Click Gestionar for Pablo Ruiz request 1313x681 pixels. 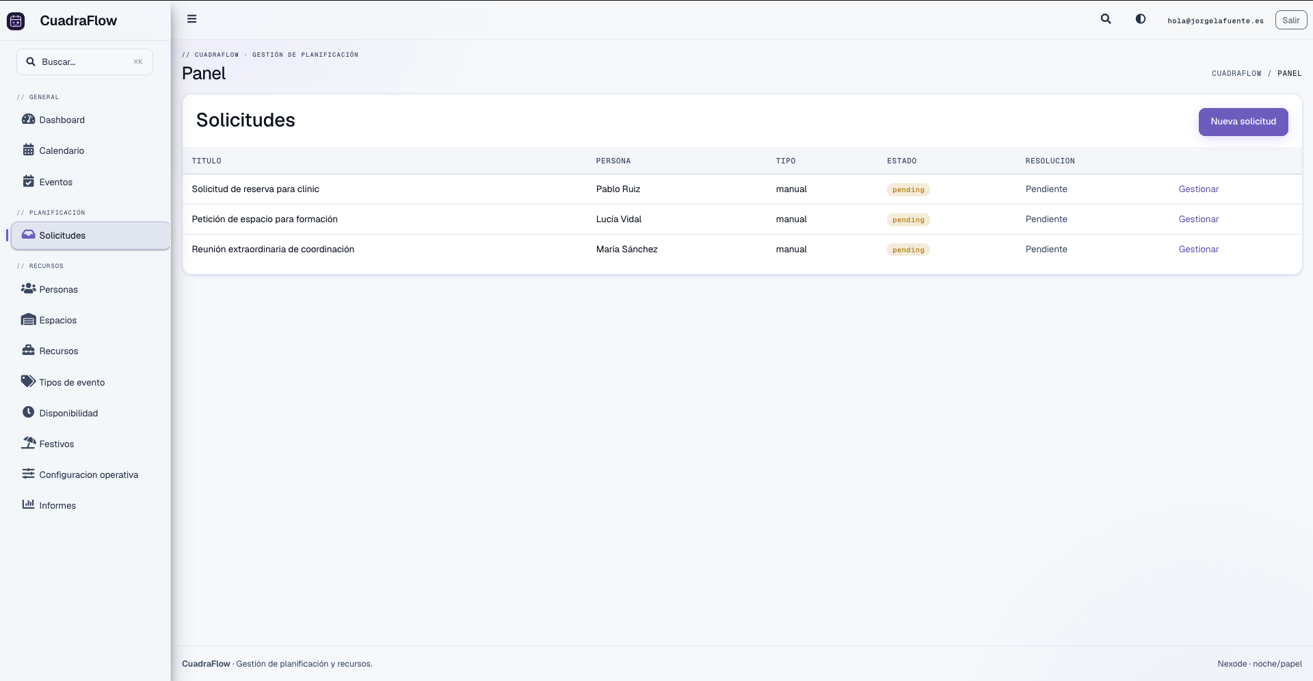click(1198, 189)
